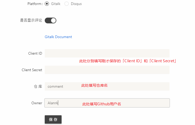Click the 保存 save button
The width and height of the screenshot is (195, 125).
pos(53,119)
